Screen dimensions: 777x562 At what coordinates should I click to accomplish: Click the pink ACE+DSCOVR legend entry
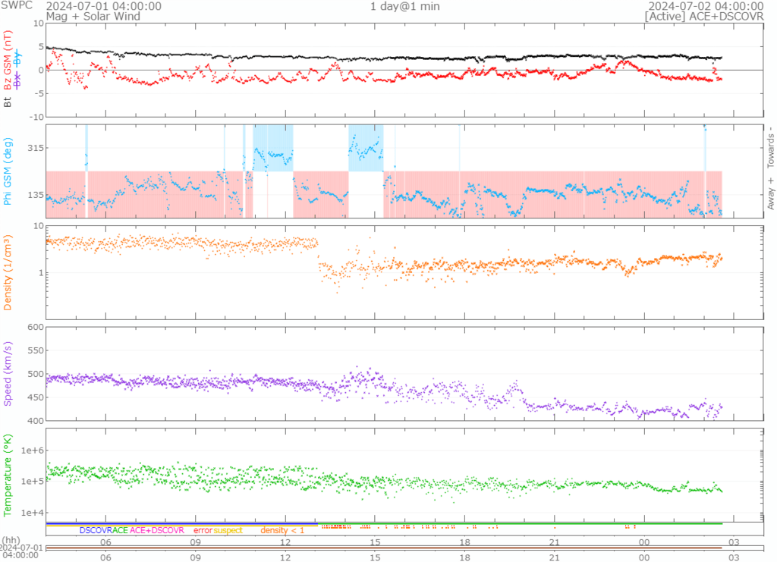(157, 530)
